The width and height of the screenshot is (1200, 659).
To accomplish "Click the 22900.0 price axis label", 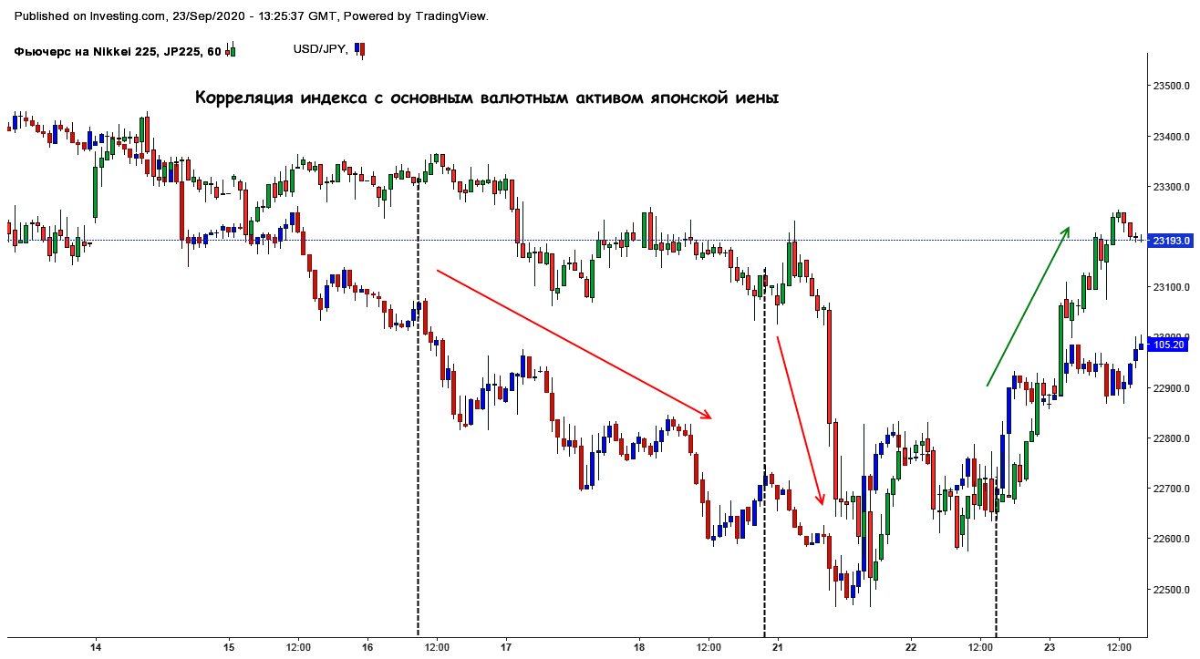I will 1172,388.
